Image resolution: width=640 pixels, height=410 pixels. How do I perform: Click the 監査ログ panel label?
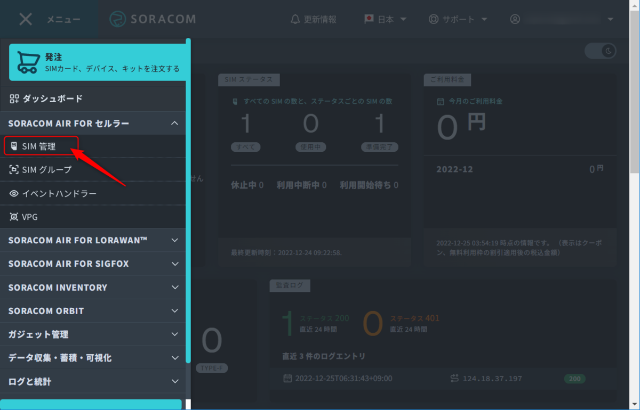(x=290, y=285)
